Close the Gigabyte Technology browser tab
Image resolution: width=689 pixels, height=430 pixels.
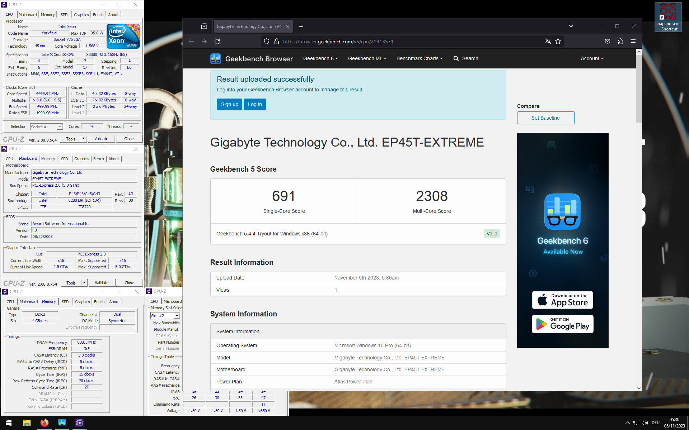point(287,26)
